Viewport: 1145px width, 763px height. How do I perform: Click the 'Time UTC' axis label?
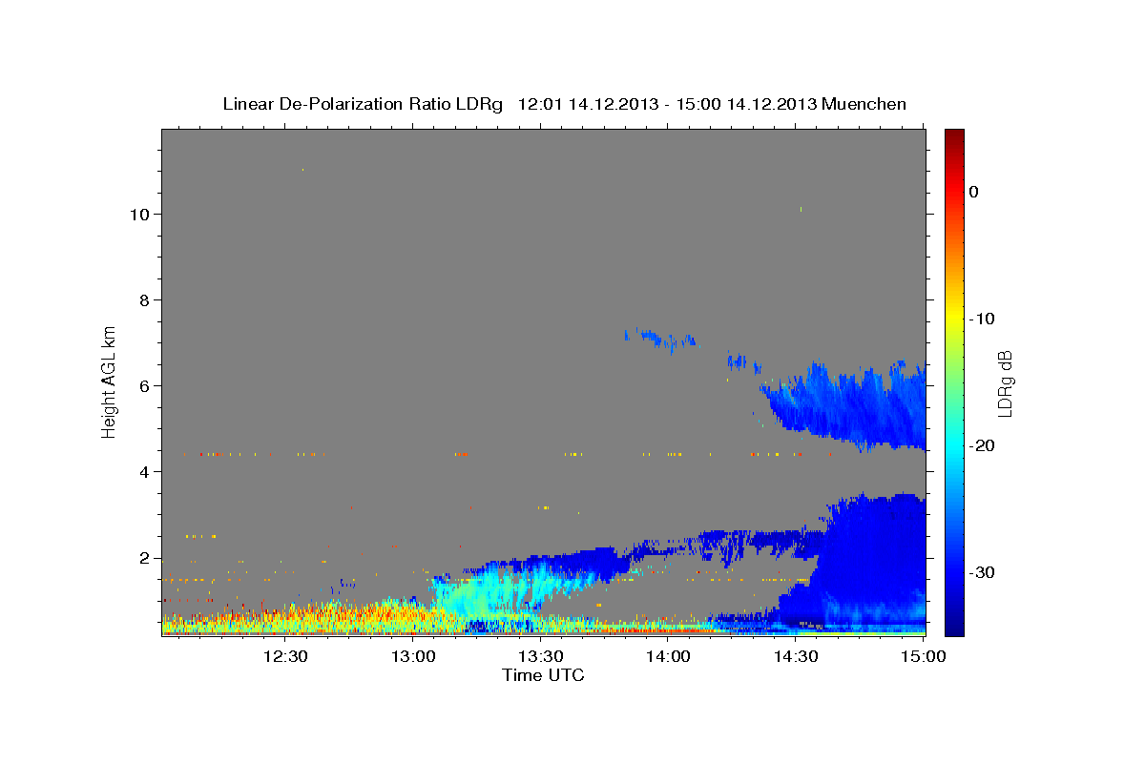point(543,675)
